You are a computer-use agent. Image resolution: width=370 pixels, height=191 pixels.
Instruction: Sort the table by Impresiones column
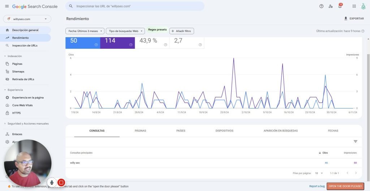350,153
